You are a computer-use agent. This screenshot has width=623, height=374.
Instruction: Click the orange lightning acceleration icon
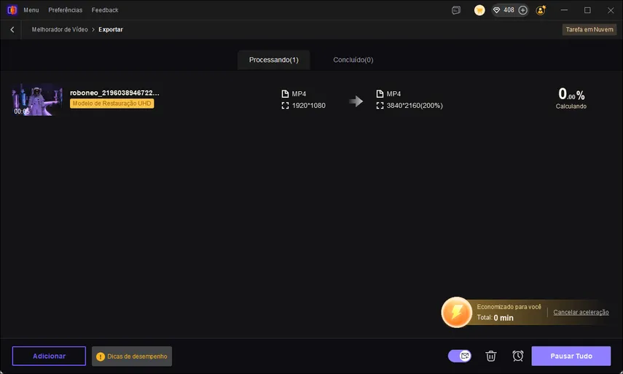point(457,312)
